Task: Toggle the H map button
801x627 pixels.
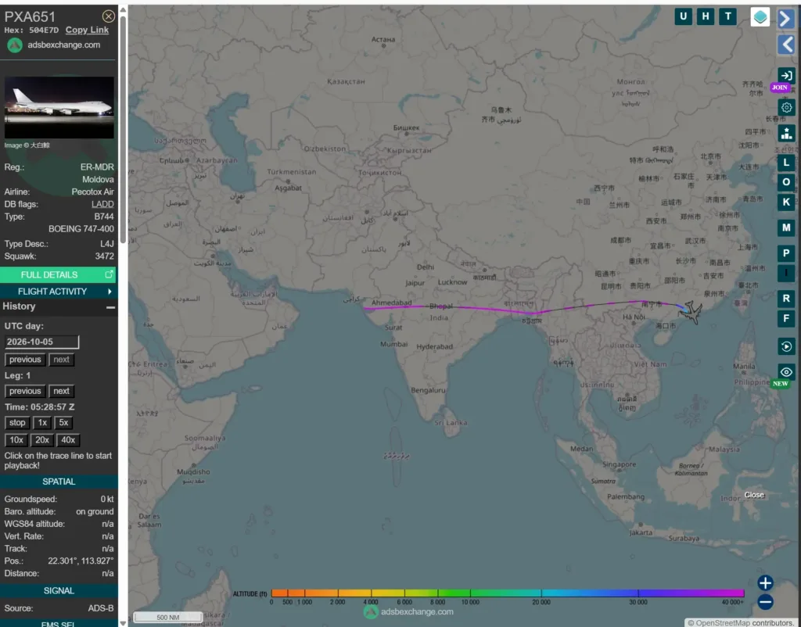Action: click(706, 17)
